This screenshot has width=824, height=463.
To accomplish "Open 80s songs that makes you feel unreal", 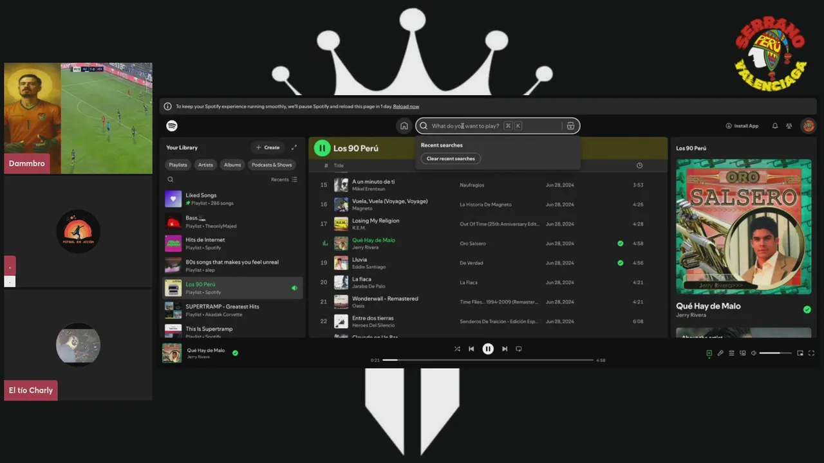I will tap(232, 266).
